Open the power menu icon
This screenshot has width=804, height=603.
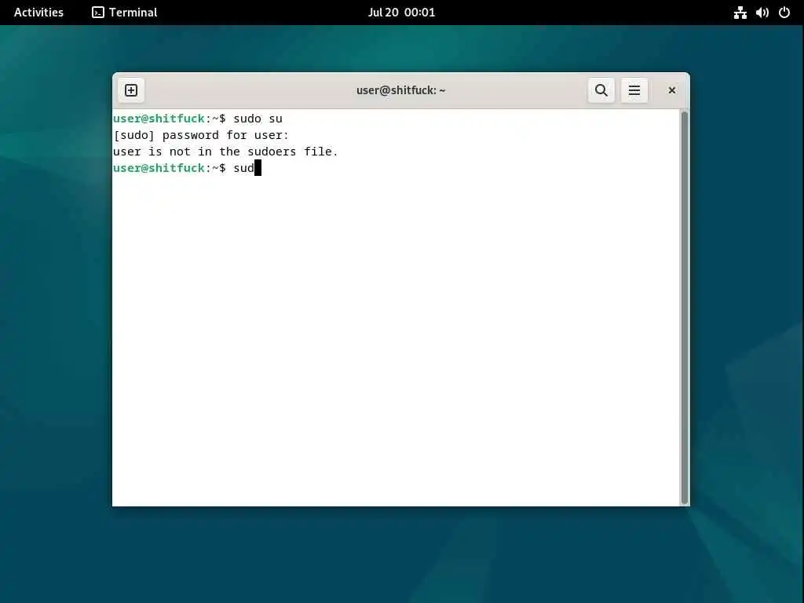784,13
